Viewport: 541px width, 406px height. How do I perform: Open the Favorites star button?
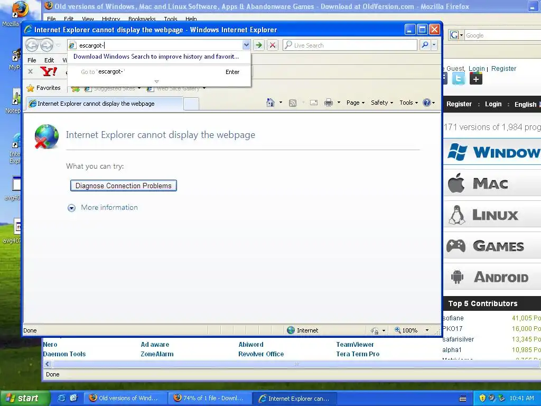(44, 88)
